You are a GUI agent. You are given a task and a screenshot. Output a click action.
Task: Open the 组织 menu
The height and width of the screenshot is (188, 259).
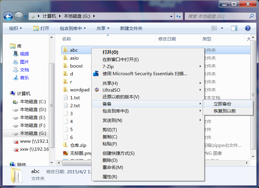pos(15,28)
